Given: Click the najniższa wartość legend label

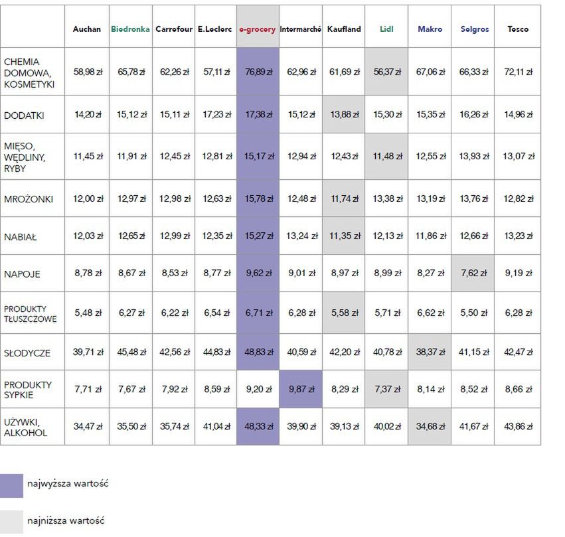Looking at the screenshot, I should pos(66,521).
